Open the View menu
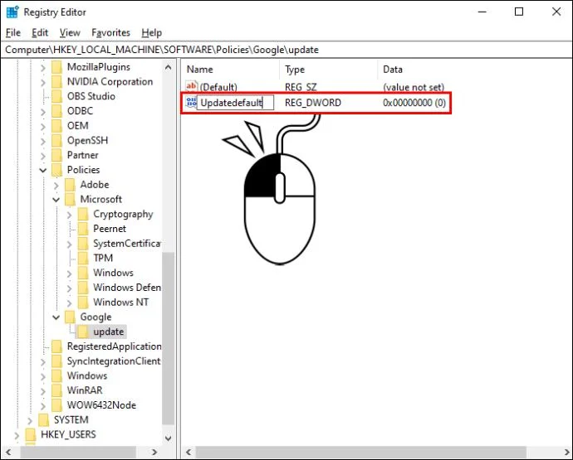The image size is (573, 460). (x=70, y=33)
